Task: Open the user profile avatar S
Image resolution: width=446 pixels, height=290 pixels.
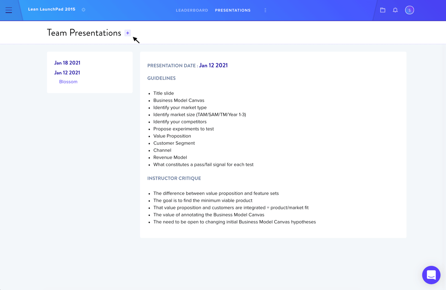Action: (409, 10)
